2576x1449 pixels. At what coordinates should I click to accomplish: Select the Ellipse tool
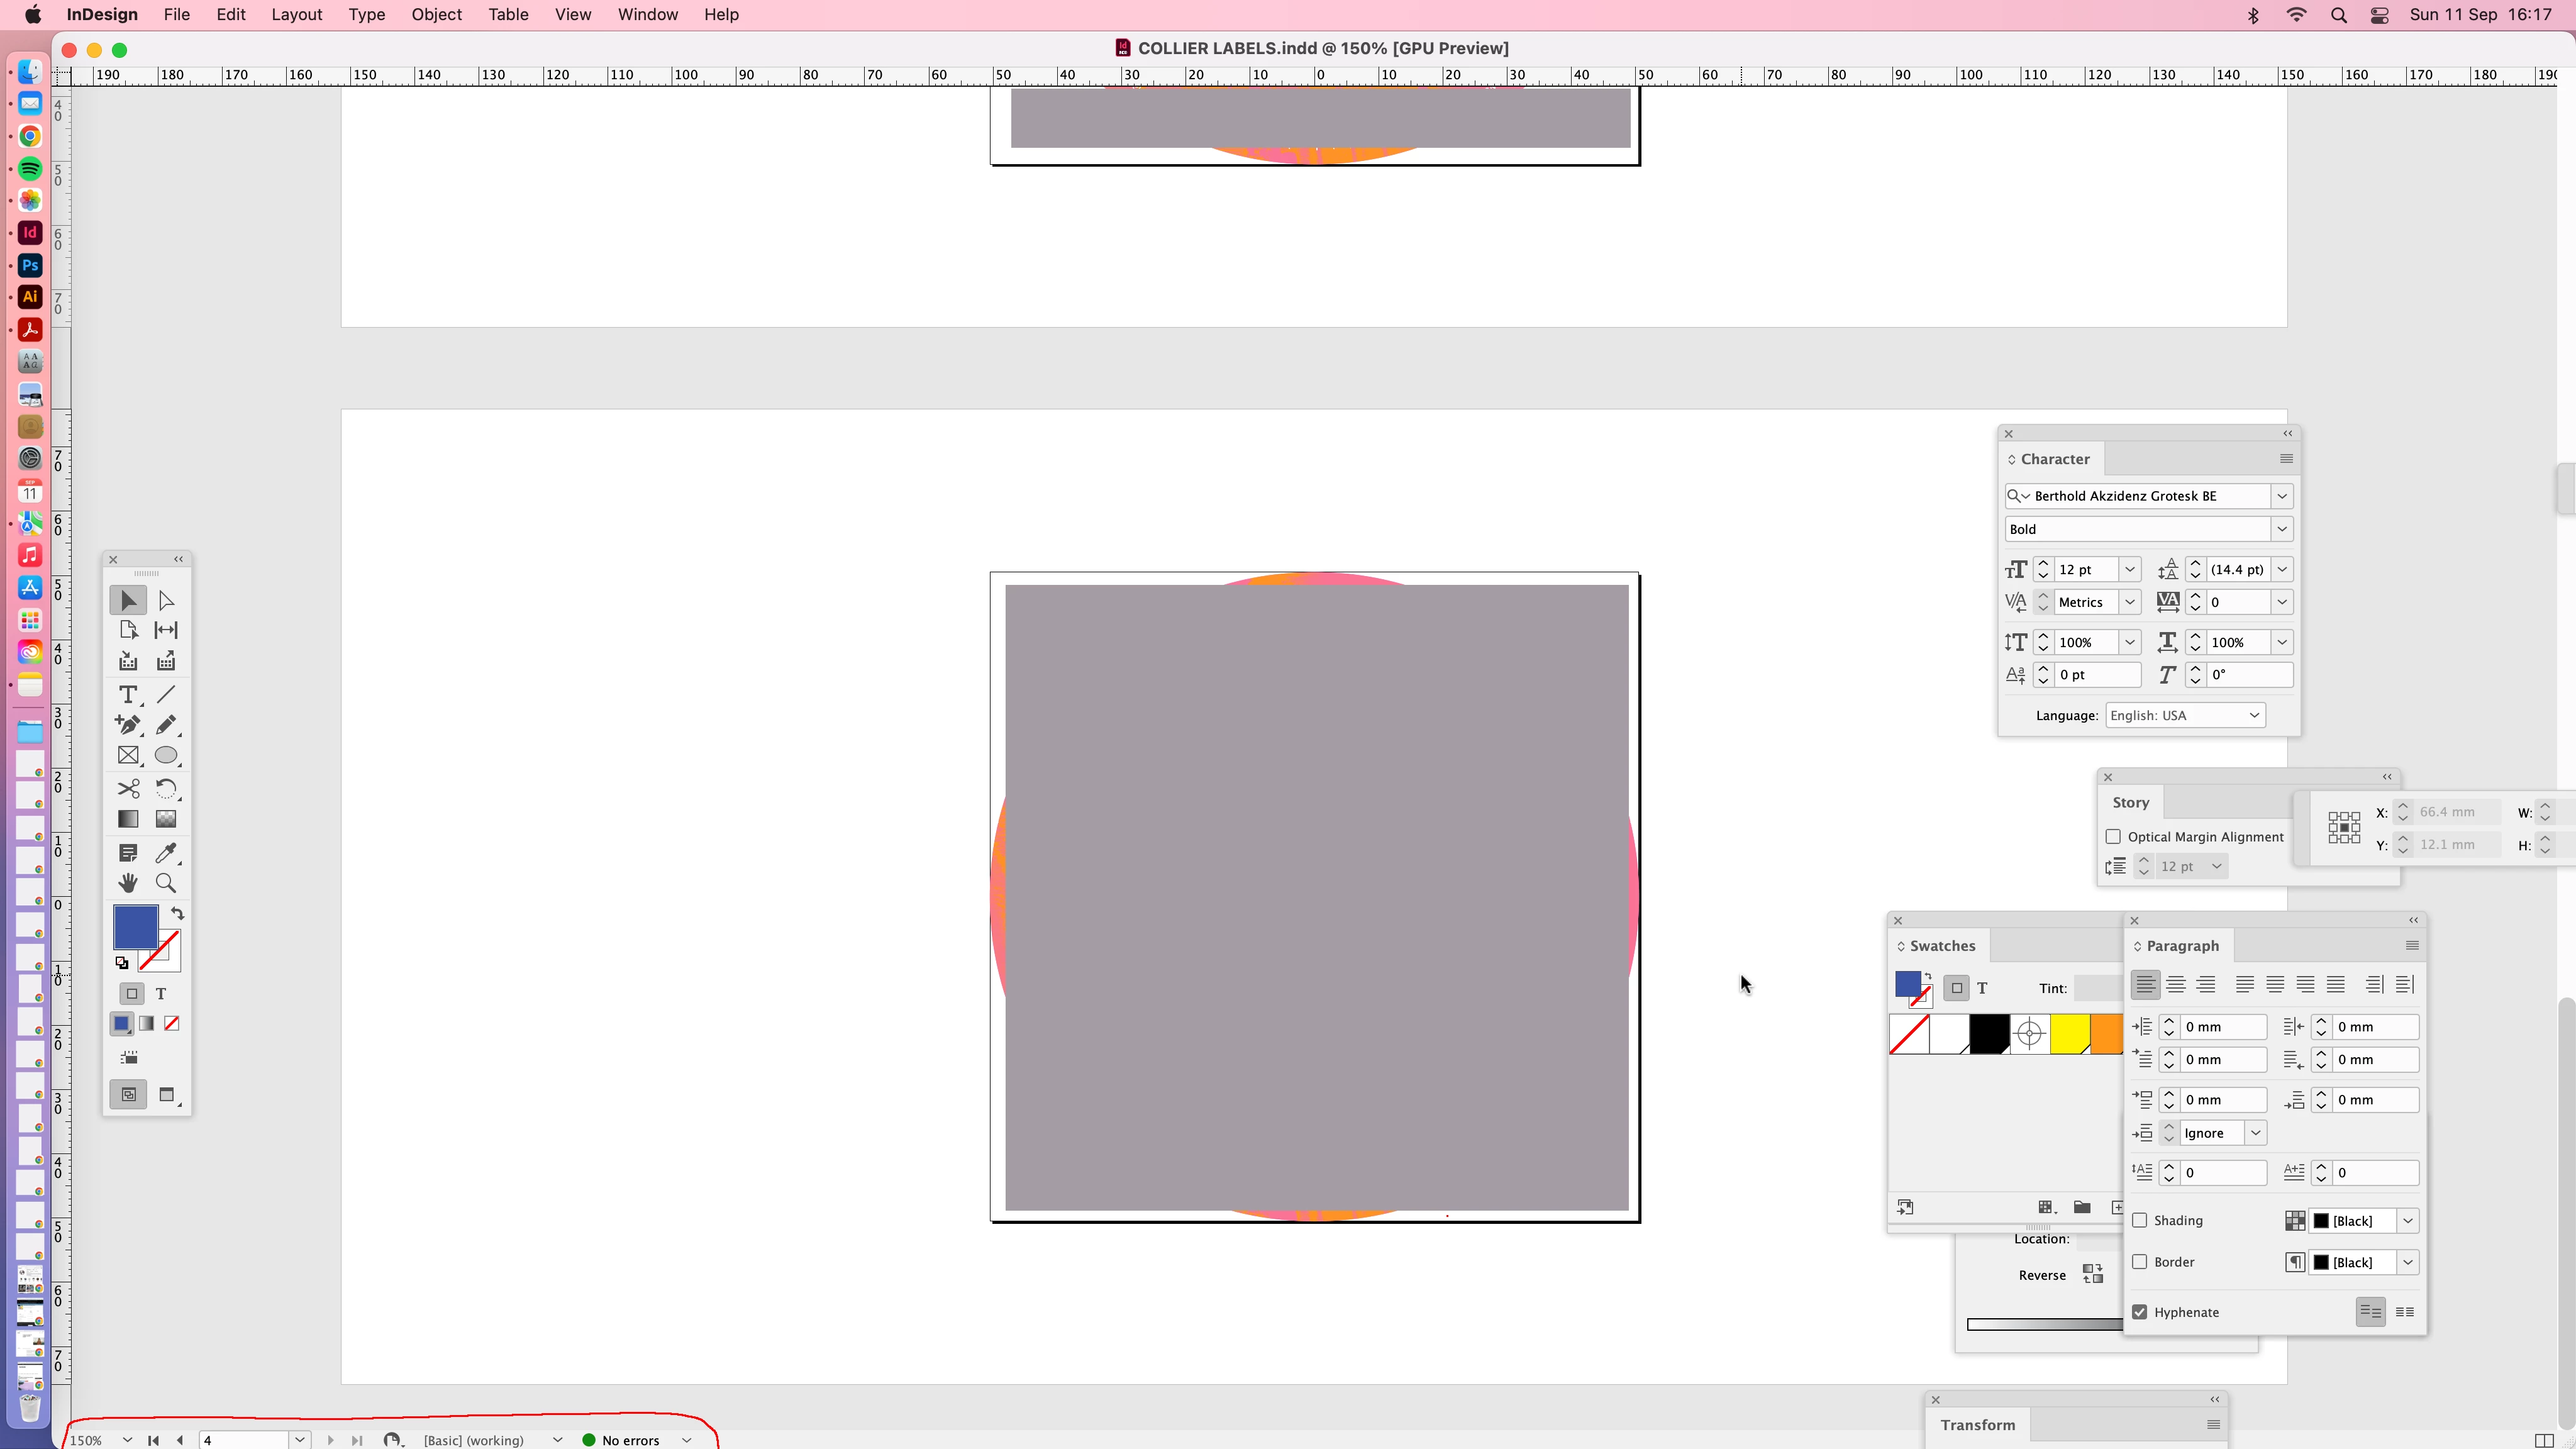[166, 756]
